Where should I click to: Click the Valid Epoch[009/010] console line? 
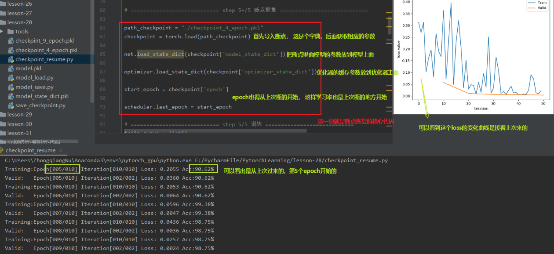(109, 248)
